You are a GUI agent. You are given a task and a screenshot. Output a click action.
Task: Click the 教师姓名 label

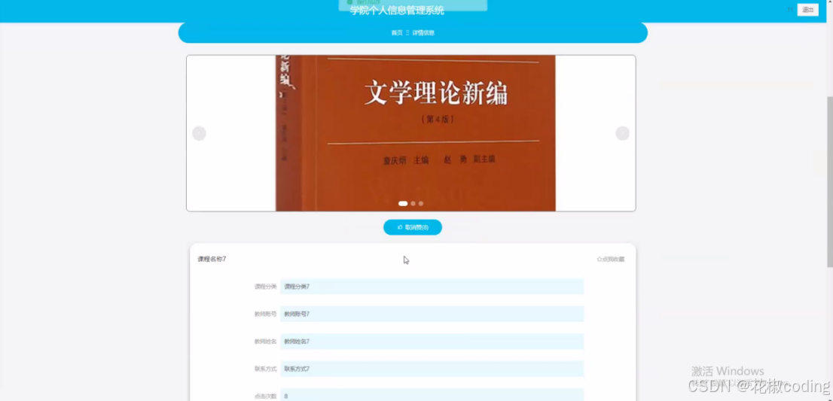click(x=266, y=341)
